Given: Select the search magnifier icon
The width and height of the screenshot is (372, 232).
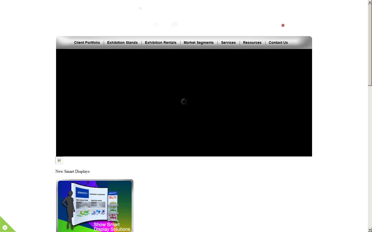Looking at the screenshot, I should (x=156, y=25).
